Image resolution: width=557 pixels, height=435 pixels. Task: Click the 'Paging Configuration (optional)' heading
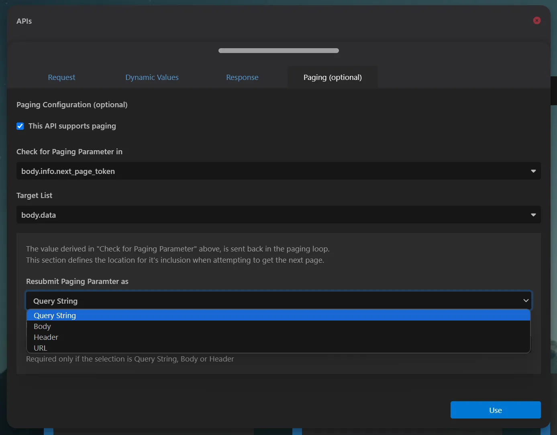click(x=72, y=105)
